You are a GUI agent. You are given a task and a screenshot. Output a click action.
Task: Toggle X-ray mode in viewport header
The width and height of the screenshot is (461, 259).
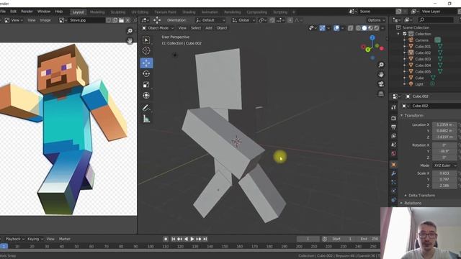tap(351, 28)
